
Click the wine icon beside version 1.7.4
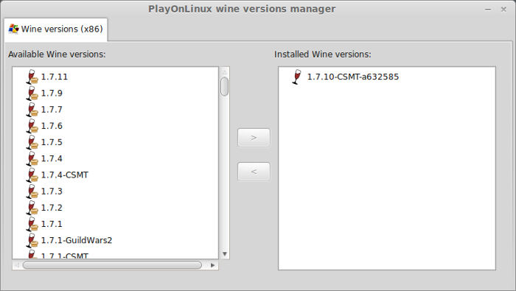[x=32, y=159]
